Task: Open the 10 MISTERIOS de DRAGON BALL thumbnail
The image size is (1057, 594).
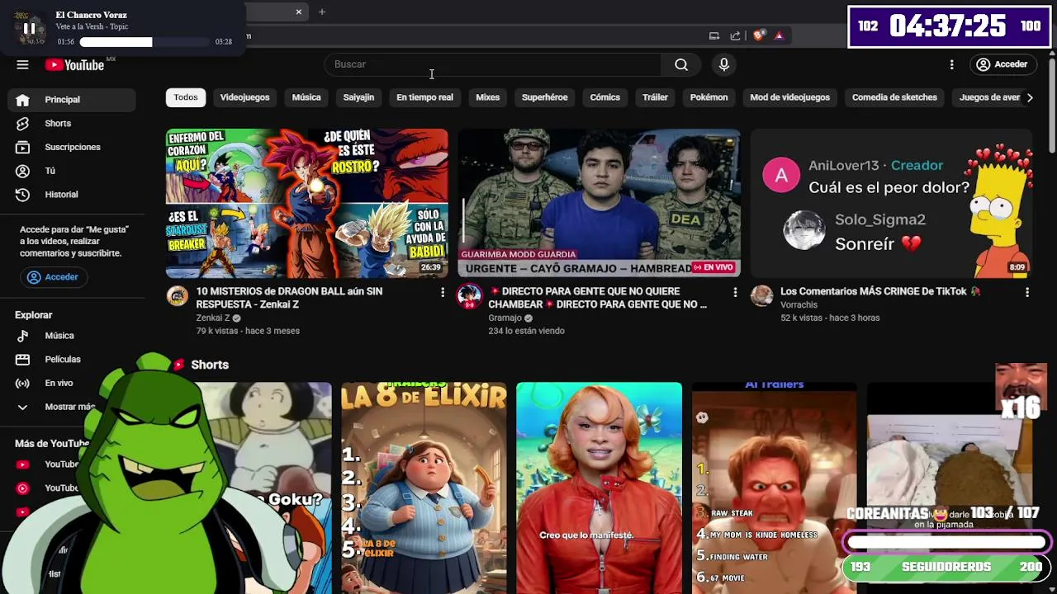Action: (307, 203)
